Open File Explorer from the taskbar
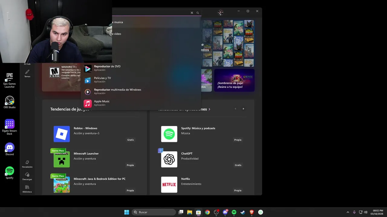 pyautogui.click(x=190, y=212)
